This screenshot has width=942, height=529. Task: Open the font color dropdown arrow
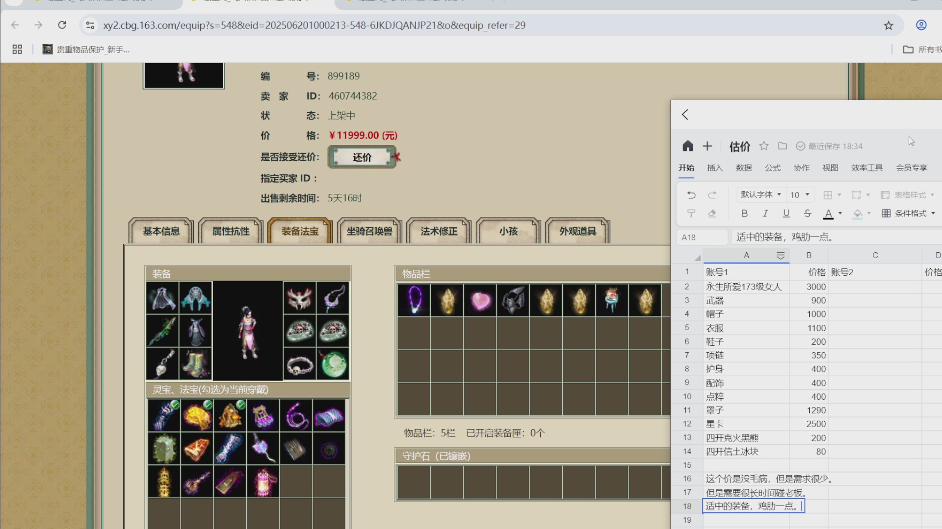(840, 213)
